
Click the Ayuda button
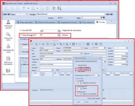[x=96, y=102]
